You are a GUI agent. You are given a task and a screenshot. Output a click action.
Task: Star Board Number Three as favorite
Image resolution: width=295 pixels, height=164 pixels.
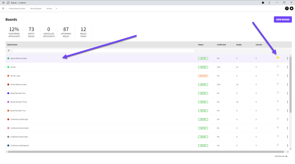278,101
